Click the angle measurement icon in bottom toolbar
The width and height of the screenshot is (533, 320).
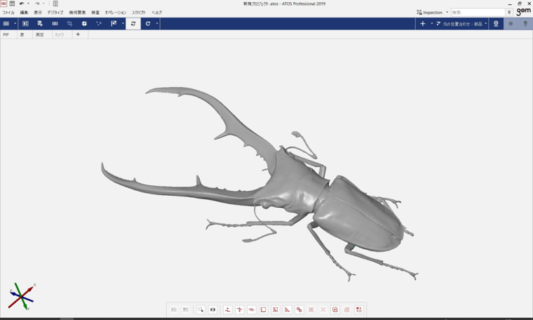click(288, 309)
